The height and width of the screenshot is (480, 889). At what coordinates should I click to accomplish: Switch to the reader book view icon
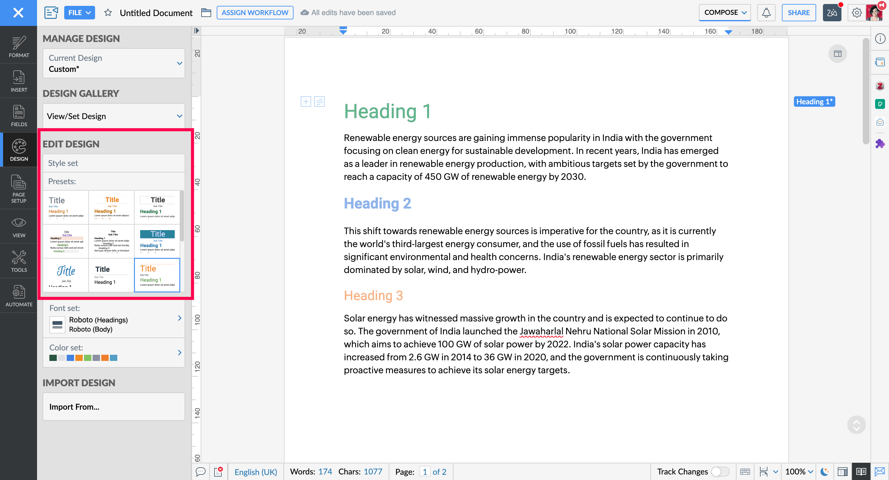[861, 471]
